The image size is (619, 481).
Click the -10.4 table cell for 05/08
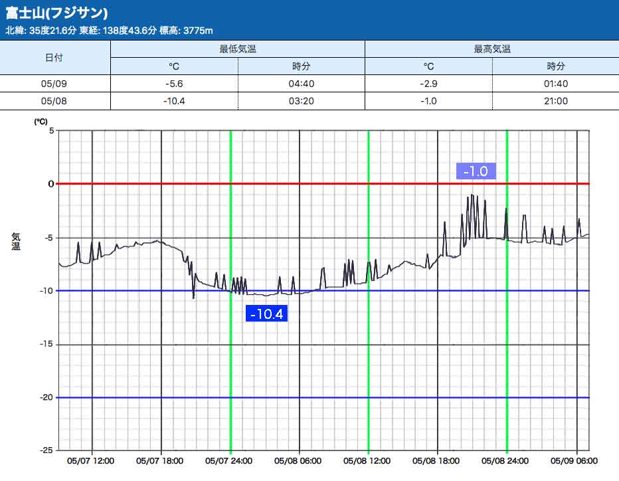(174, 101)
